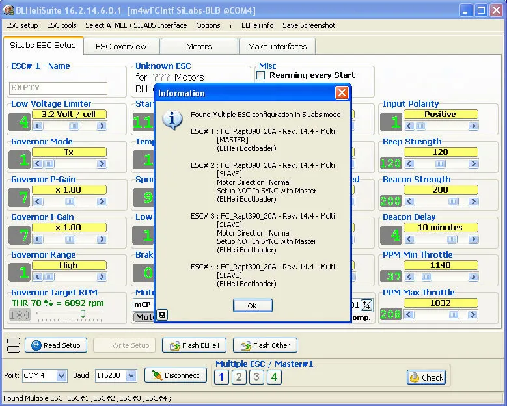Image resolution: width=507 pixels, height=406 pixels.
Task: Click the stacked rectangles icon beside Read Setup
Action: 13,345
